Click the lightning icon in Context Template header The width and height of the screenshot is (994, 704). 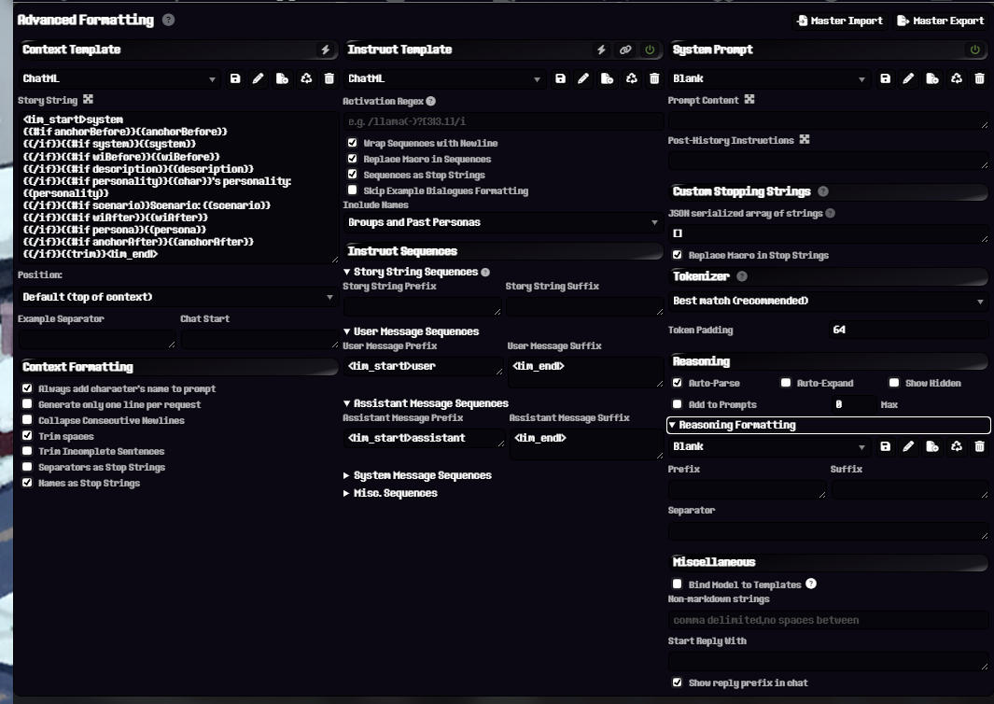325,49
